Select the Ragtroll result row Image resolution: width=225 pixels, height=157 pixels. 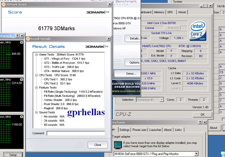[56, 108]
